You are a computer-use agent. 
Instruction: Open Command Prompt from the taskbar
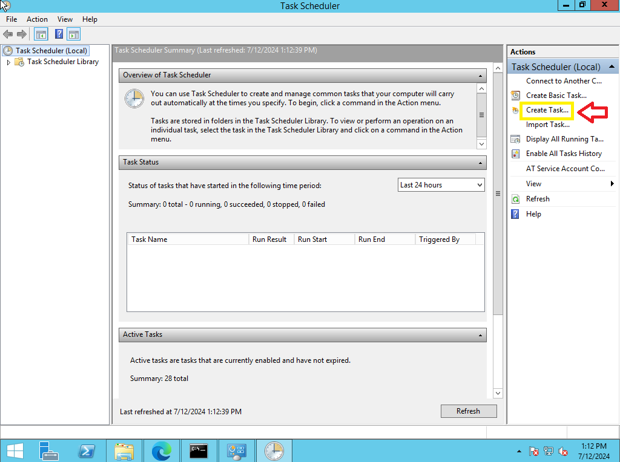pos(199,451)
